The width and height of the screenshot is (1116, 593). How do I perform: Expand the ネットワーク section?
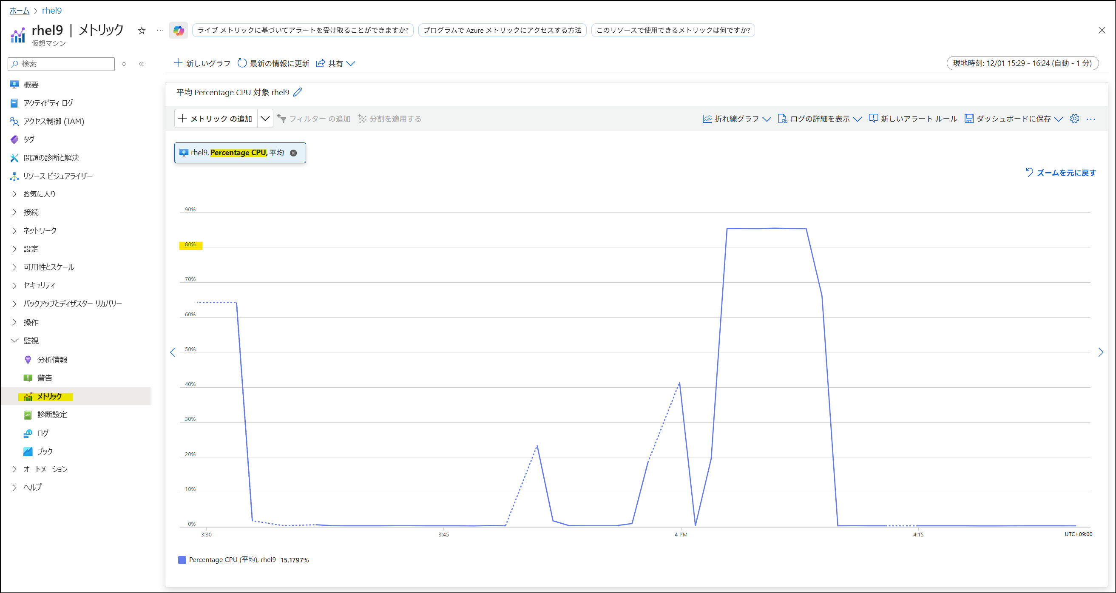click(x=14, y=230)
